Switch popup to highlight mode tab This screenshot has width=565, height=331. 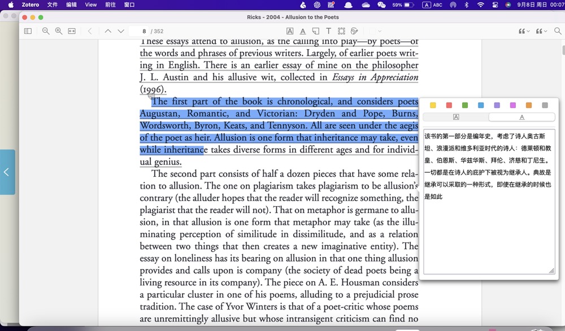pyautogui.click(x=456, y=117)
